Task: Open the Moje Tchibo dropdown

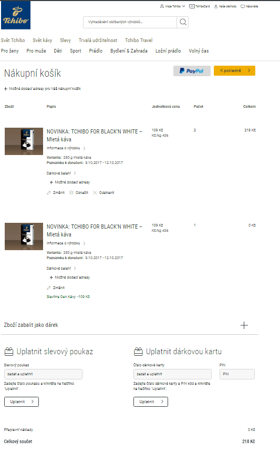Action: pos(173,6)
